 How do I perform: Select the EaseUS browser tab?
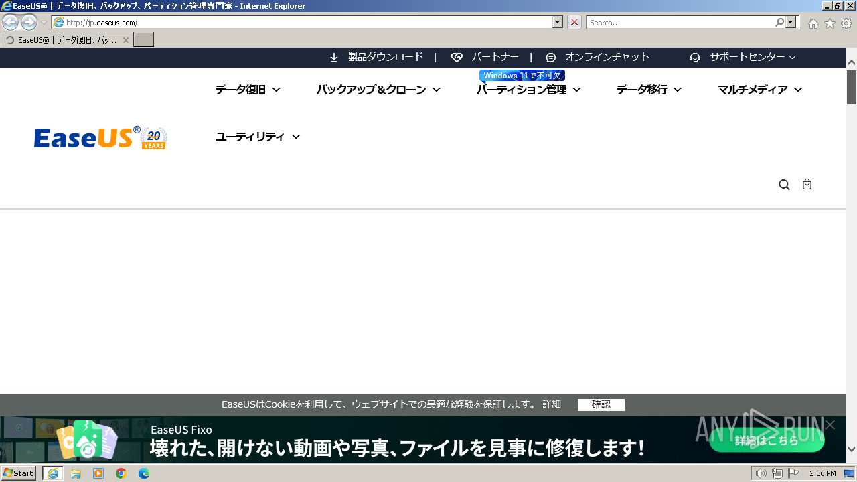pyautogui.click(x=66, y=40)
